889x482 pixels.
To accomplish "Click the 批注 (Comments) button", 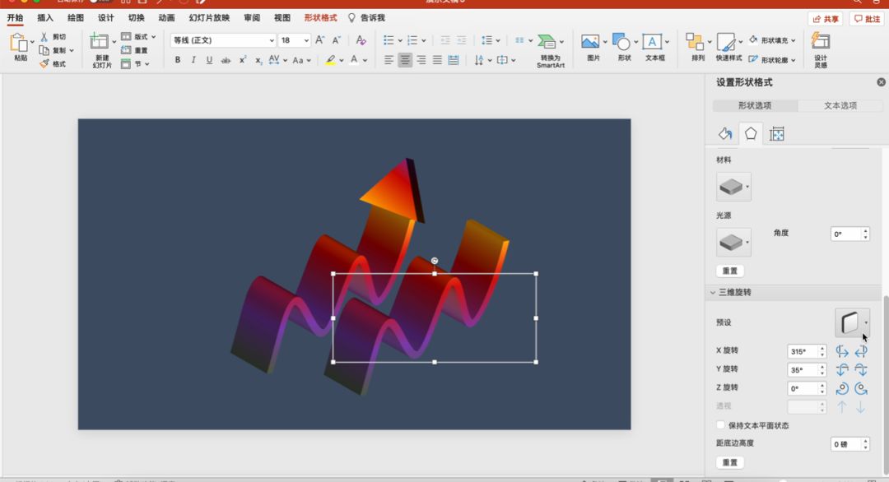I will pyautogui.click(x=867, y=19).
